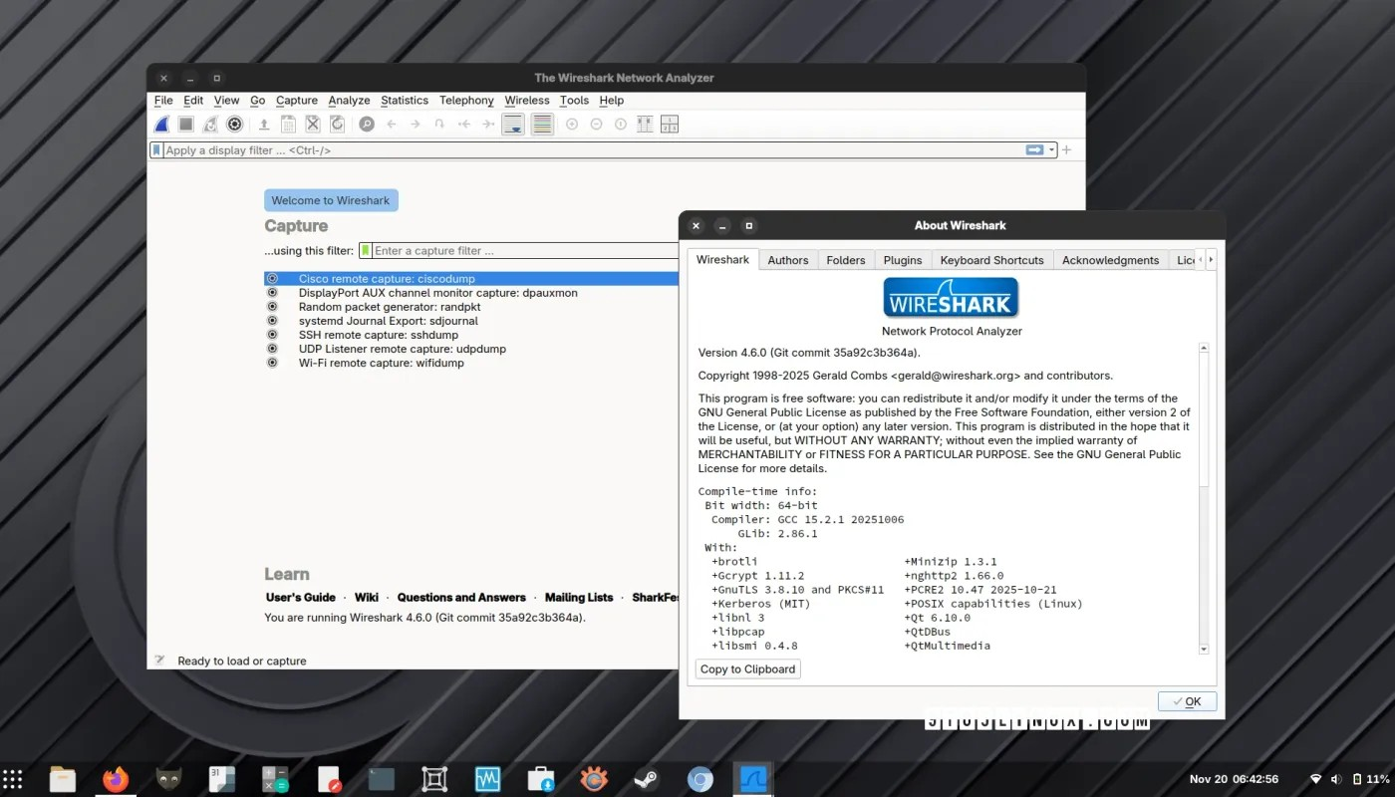
Task: Open the filter apply dropdown arrow
Action: pyautogui.click(x=1049, y=149)
